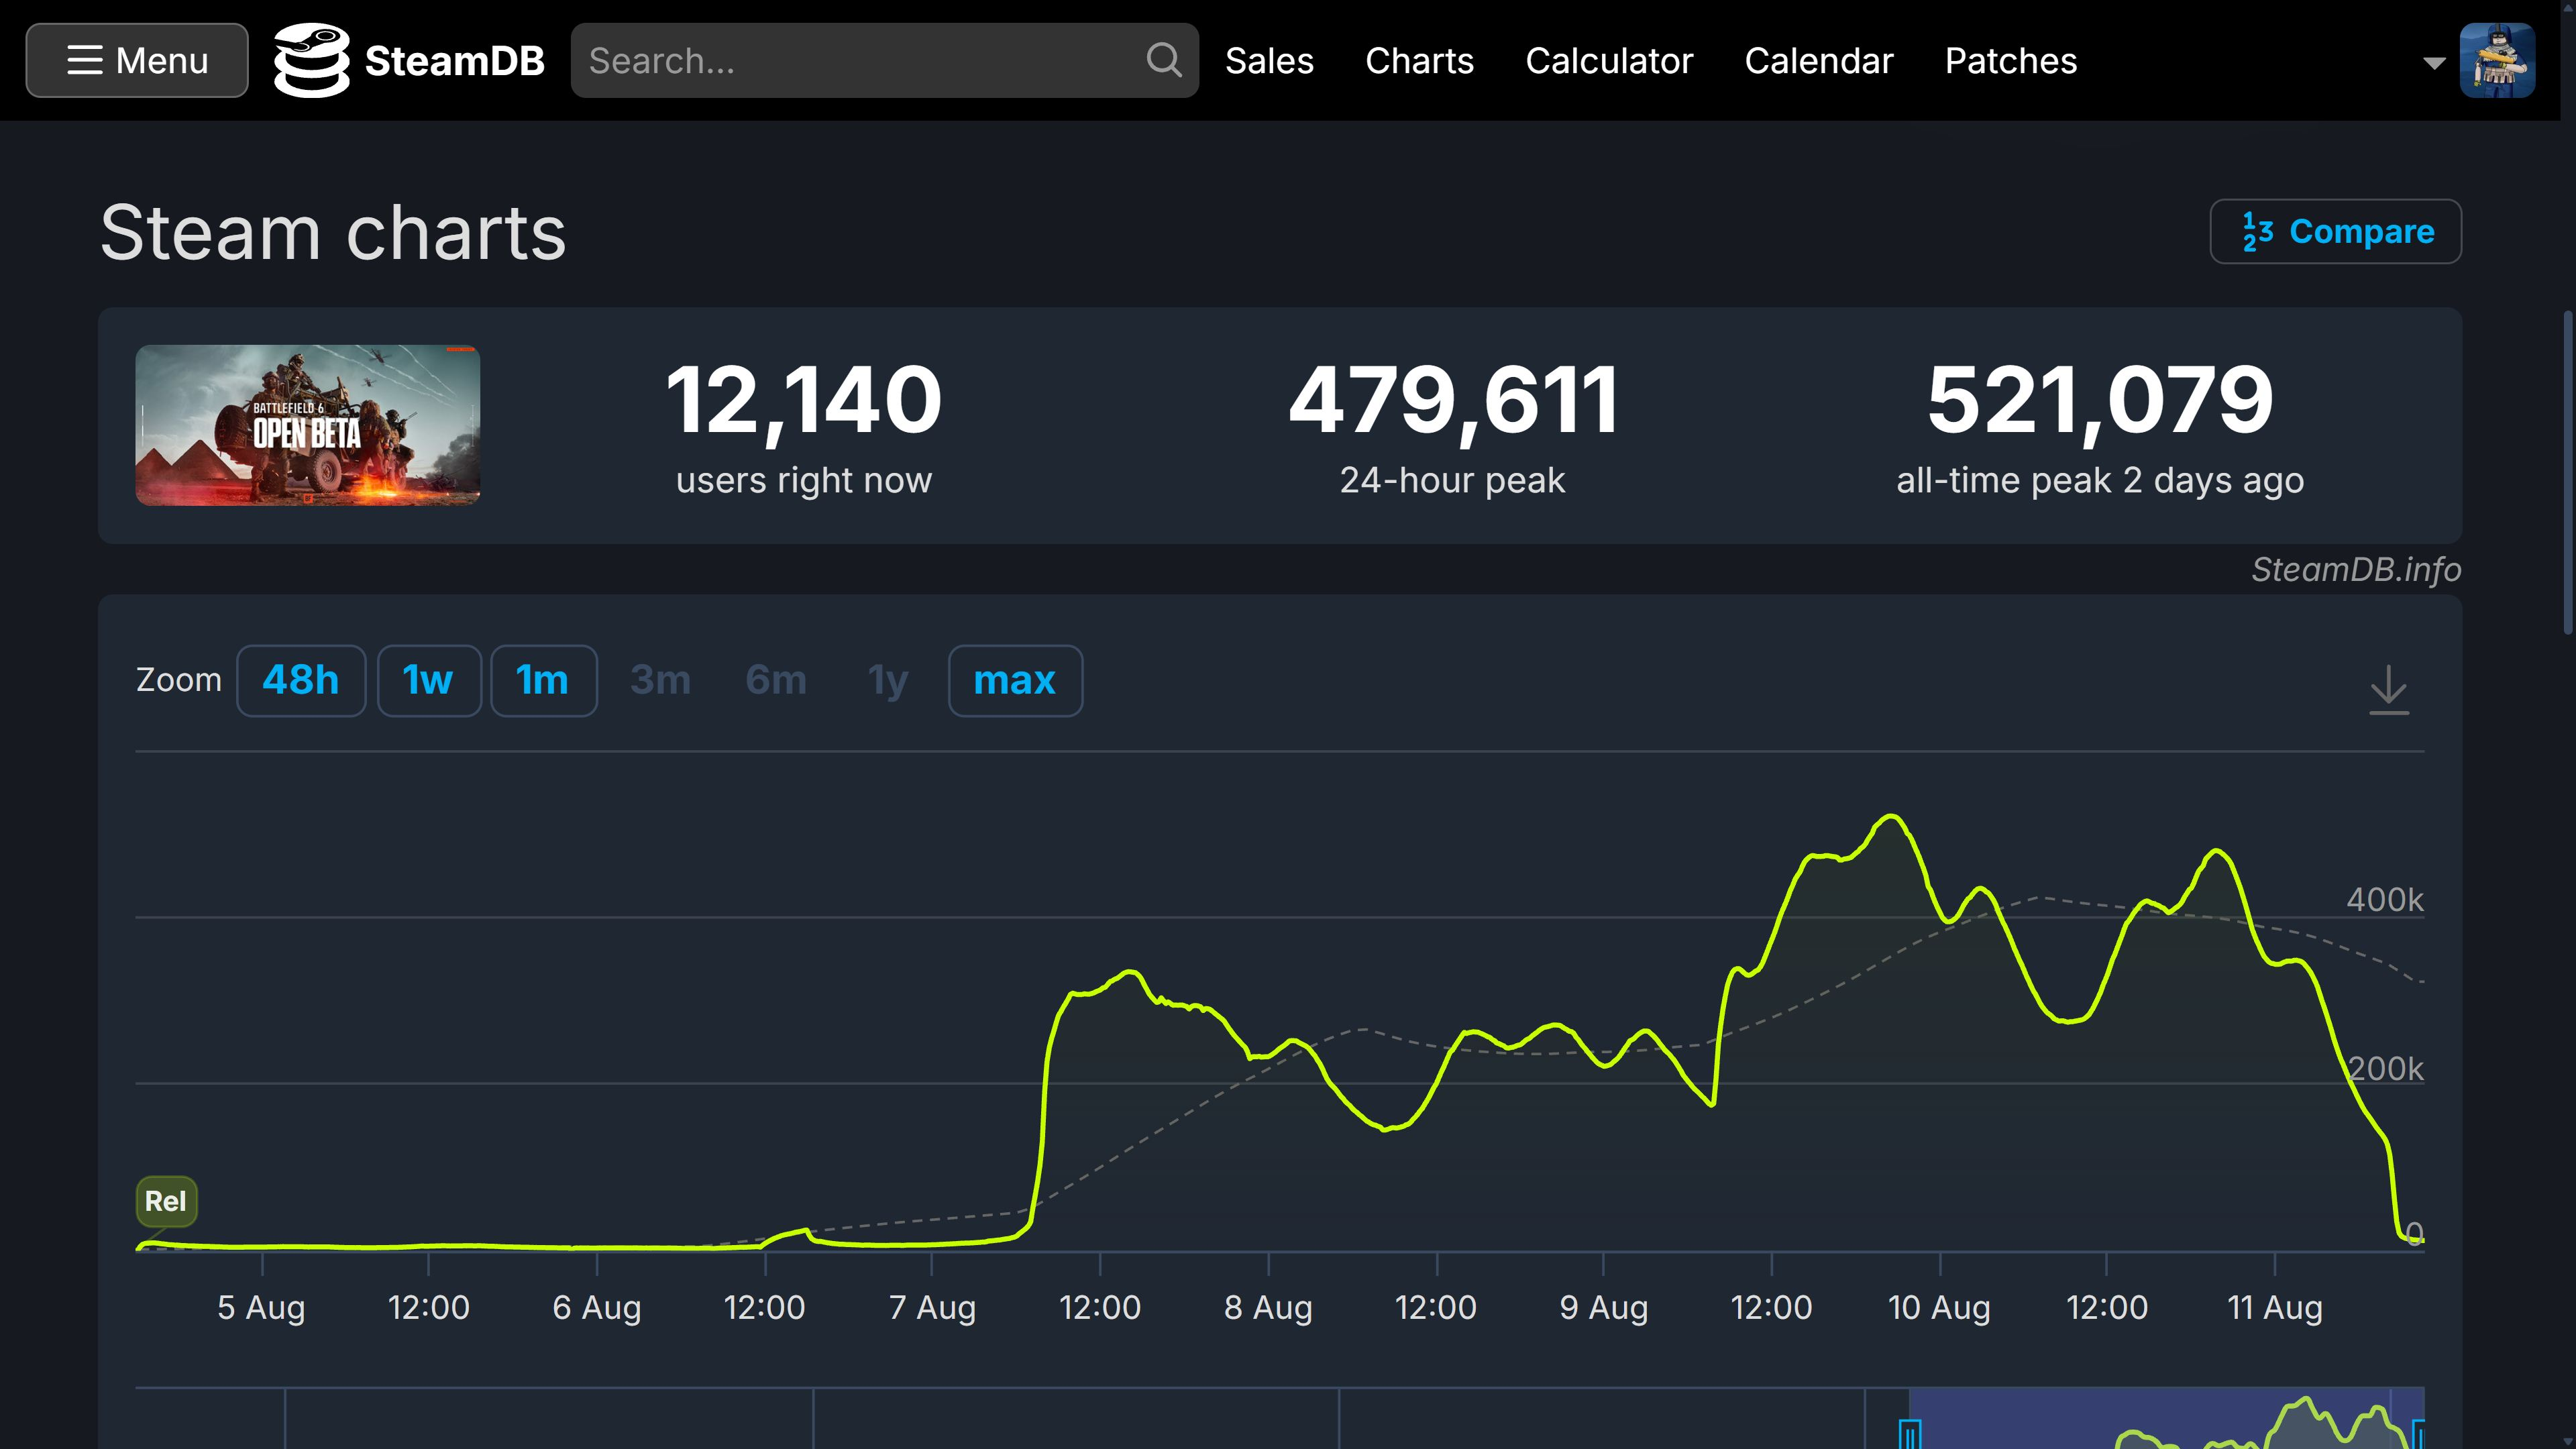Click the Compare numbers icon
This screenshot has width=2576, height=1449.
coord(2258,232)
